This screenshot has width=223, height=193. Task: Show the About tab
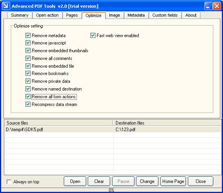[x=191, y=15]
